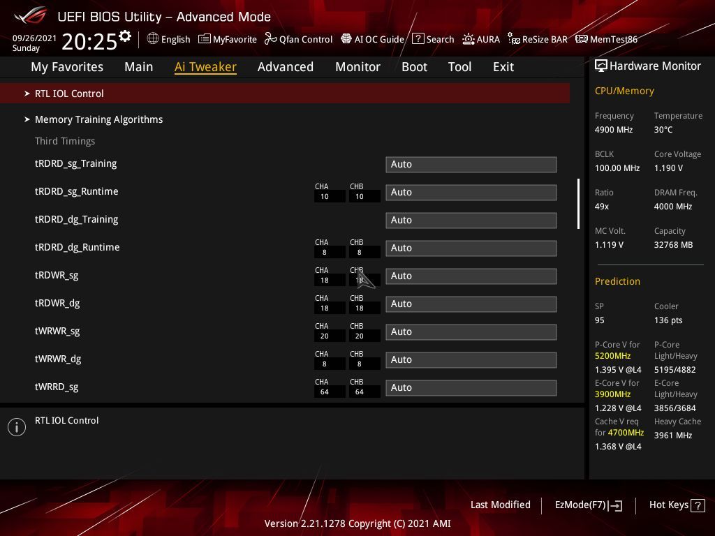Switch to Monitor tab

point(357,67)
